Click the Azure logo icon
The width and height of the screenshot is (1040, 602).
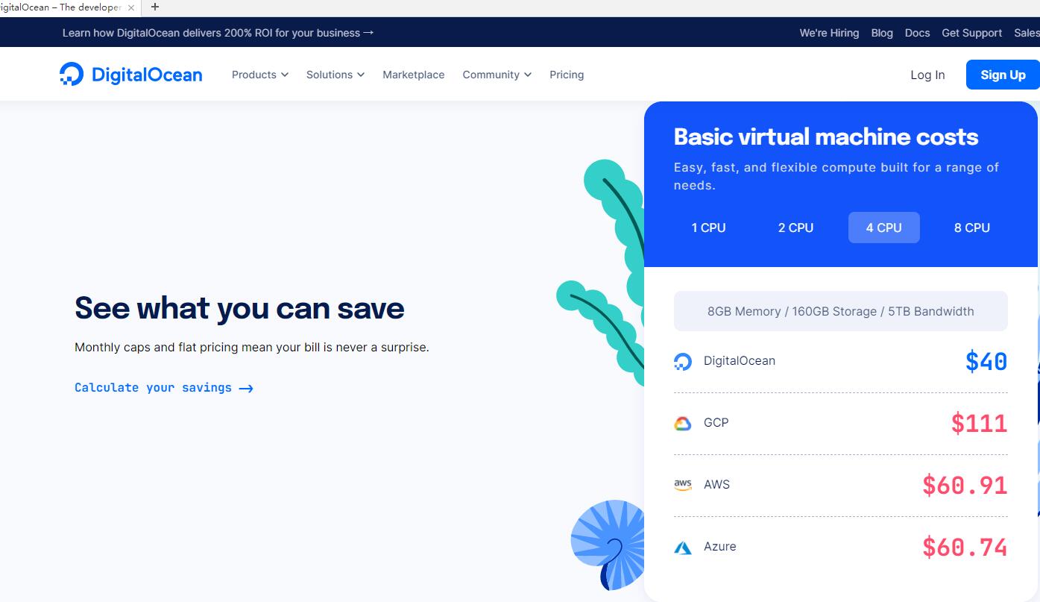[x=683, y=548]
